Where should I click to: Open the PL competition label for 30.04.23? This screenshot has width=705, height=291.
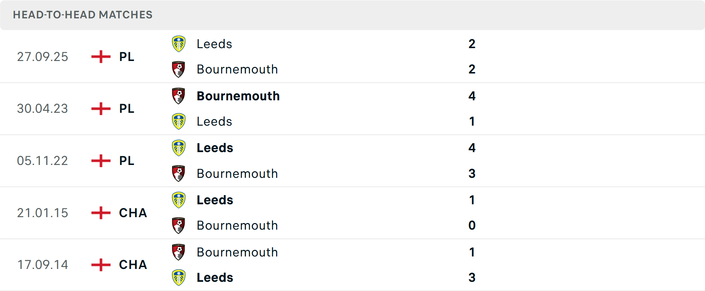(126, 109)
